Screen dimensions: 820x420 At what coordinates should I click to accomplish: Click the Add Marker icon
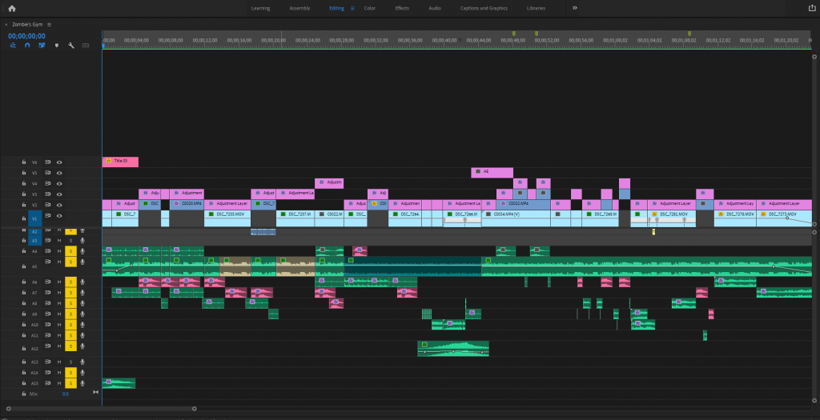[x=56, y=46]
